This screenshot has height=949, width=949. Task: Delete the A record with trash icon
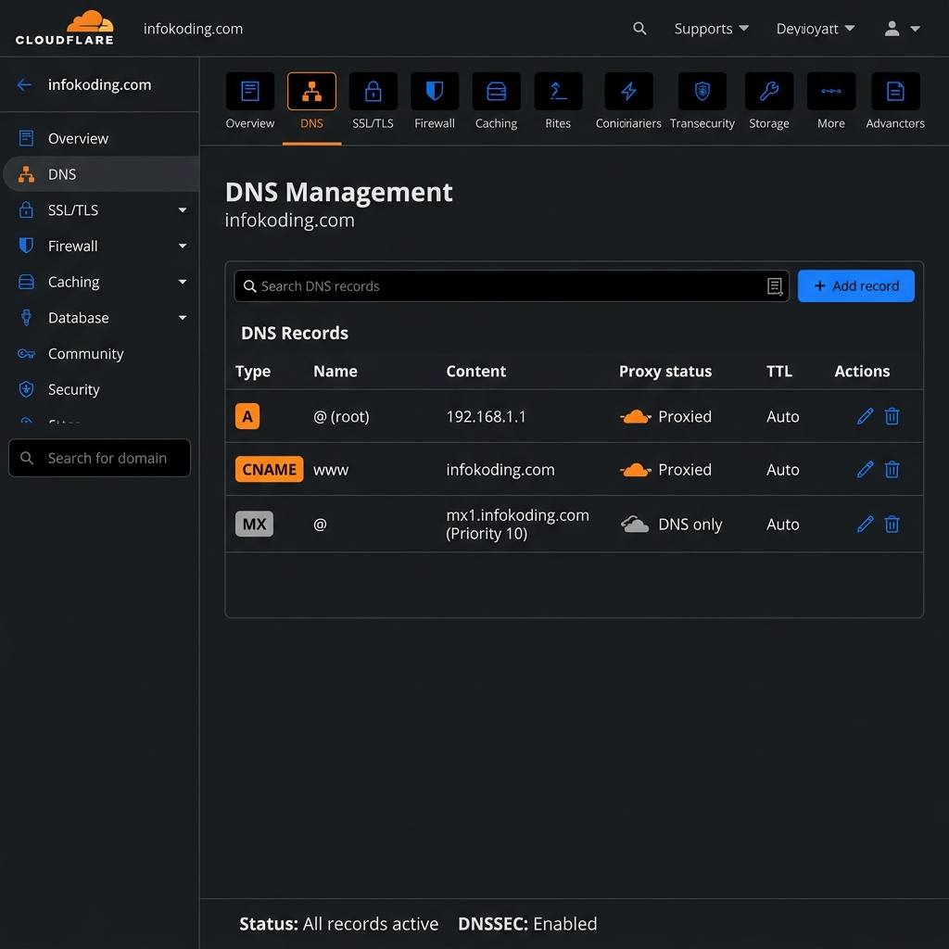coord(892,416)
